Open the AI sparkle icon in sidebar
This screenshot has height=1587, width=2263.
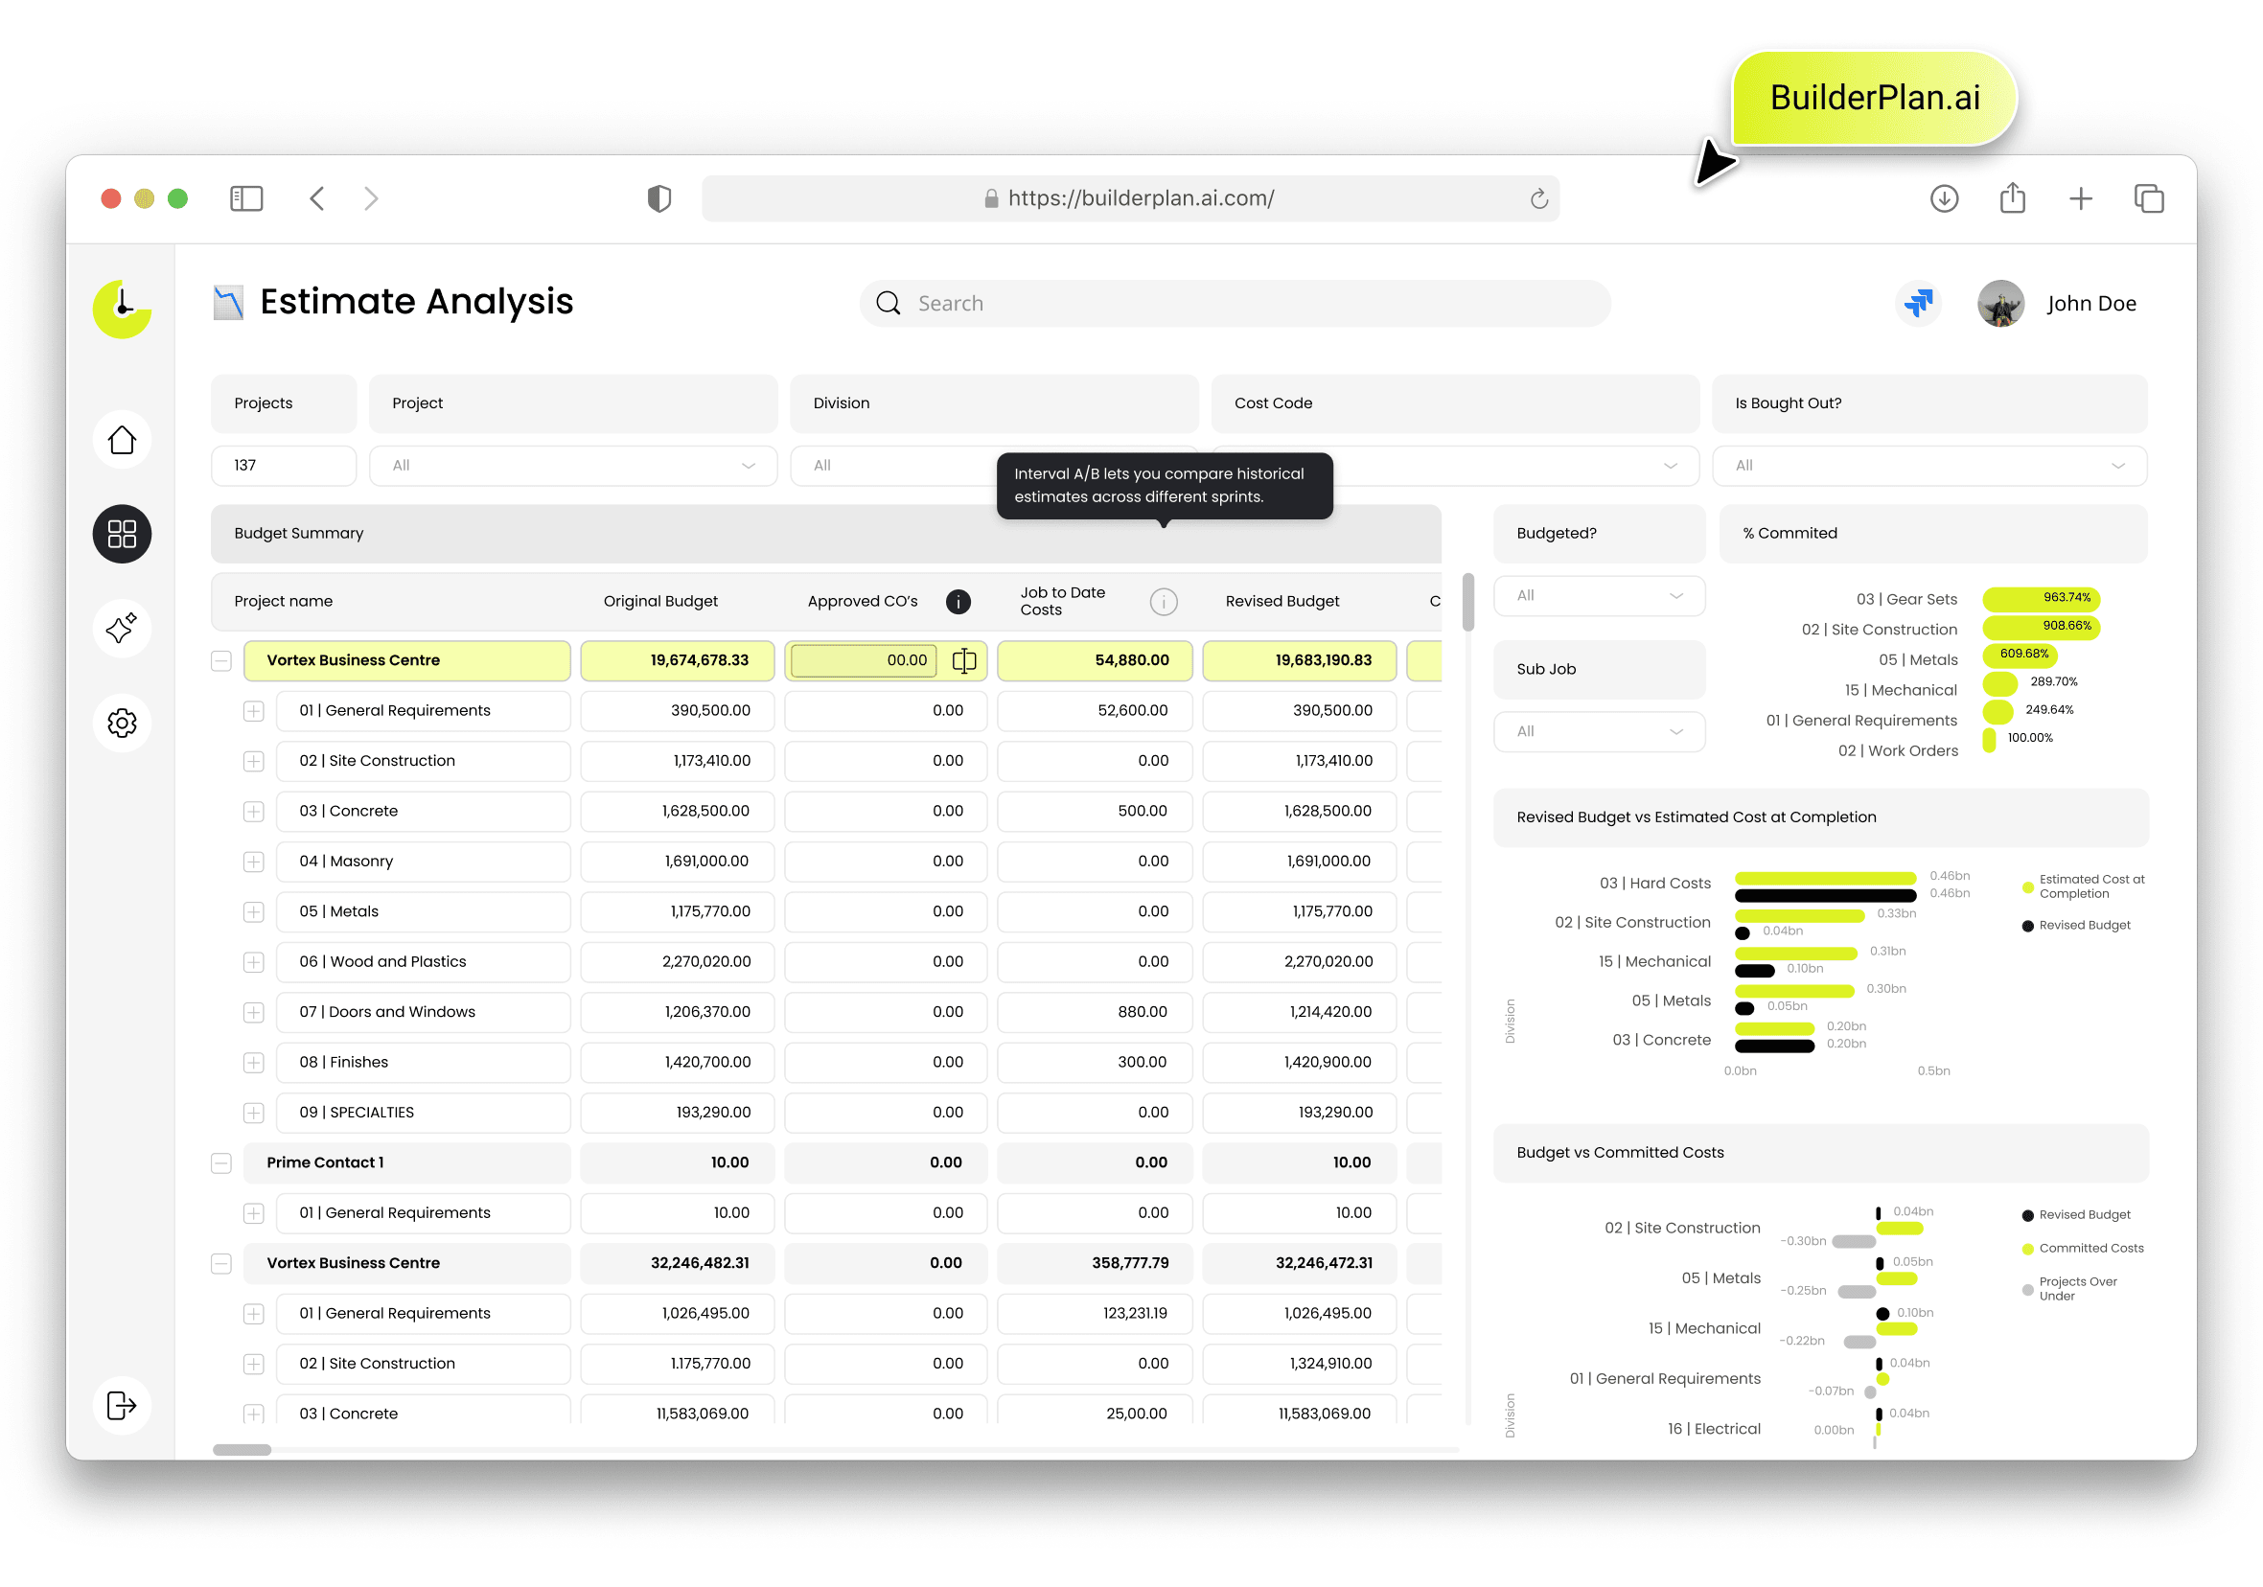123,629
